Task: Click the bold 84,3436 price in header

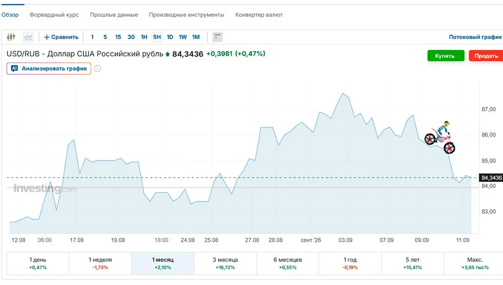Action: click(x=187, y=54)
